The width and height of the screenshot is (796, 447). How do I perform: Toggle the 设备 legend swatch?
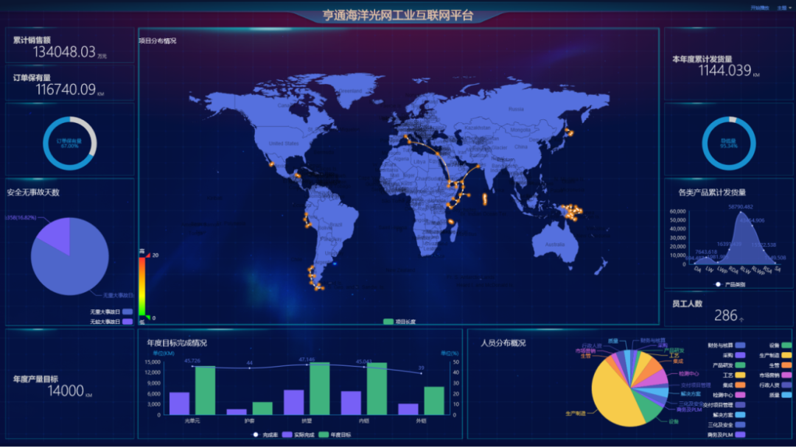click(x=786, y=345)
